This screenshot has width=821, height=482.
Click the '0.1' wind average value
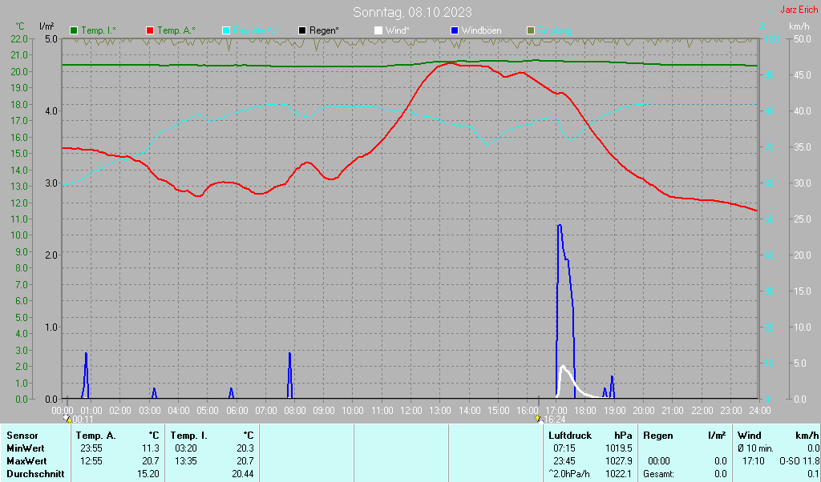pyautogui.click(x=813, y=474)
